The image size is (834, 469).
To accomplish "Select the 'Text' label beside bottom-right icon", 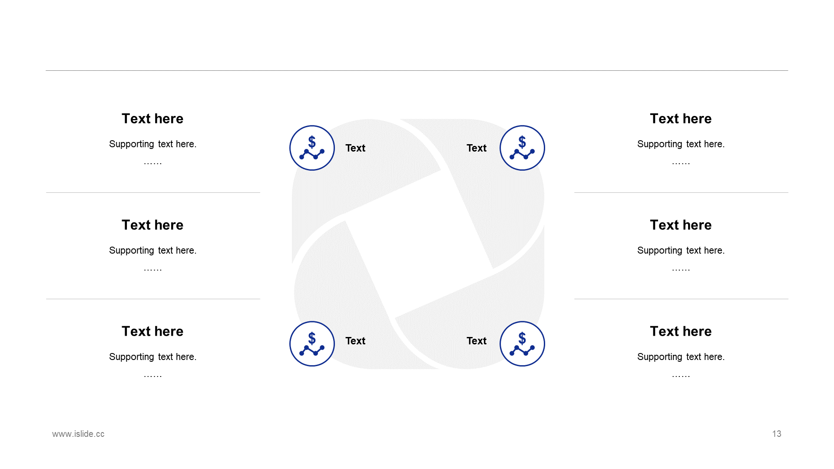I will (477, 341).
